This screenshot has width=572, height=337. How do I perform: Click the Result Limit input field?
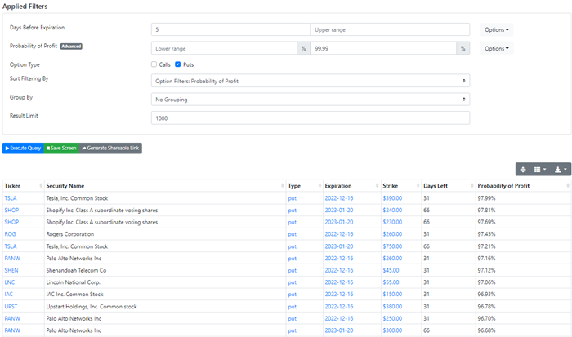(311, 118)
